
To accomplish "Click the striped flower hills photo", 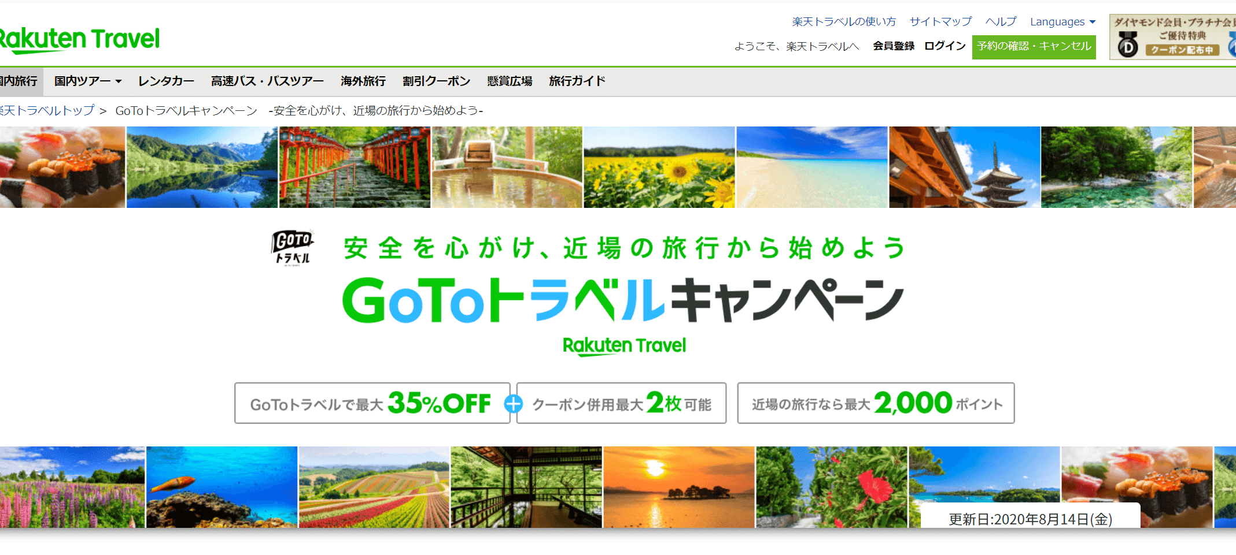I will point(374,487).
